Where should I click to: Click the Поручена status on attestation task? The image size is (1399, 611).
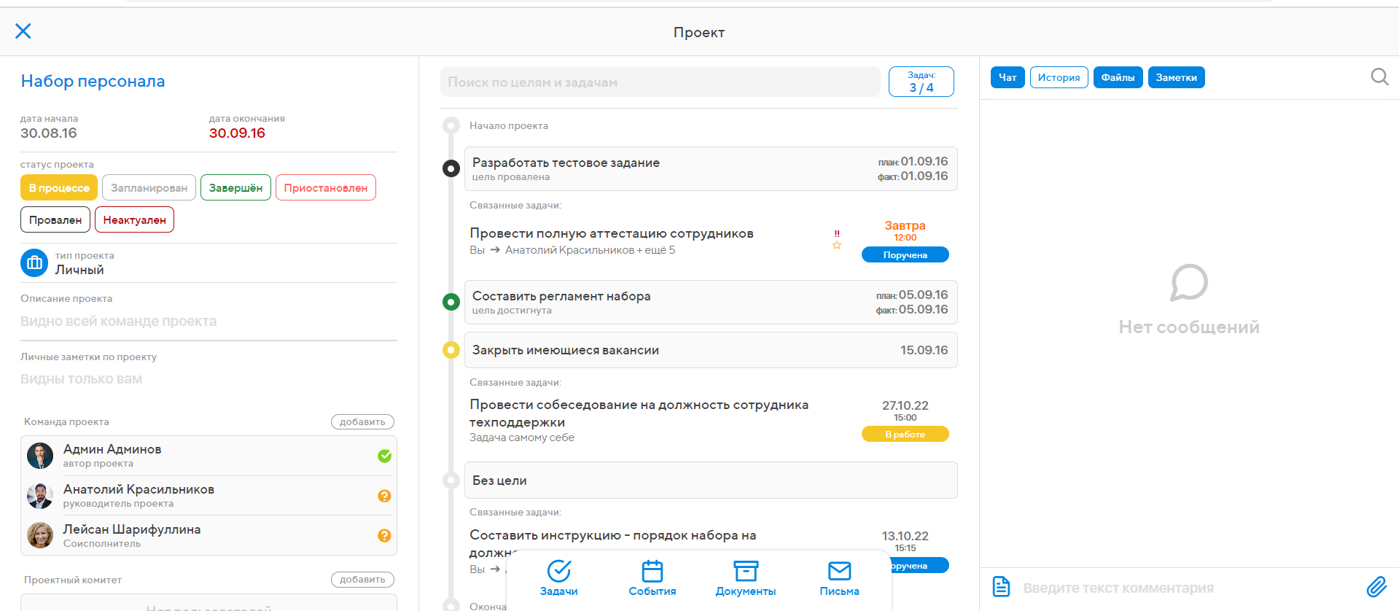coord(905,254)
